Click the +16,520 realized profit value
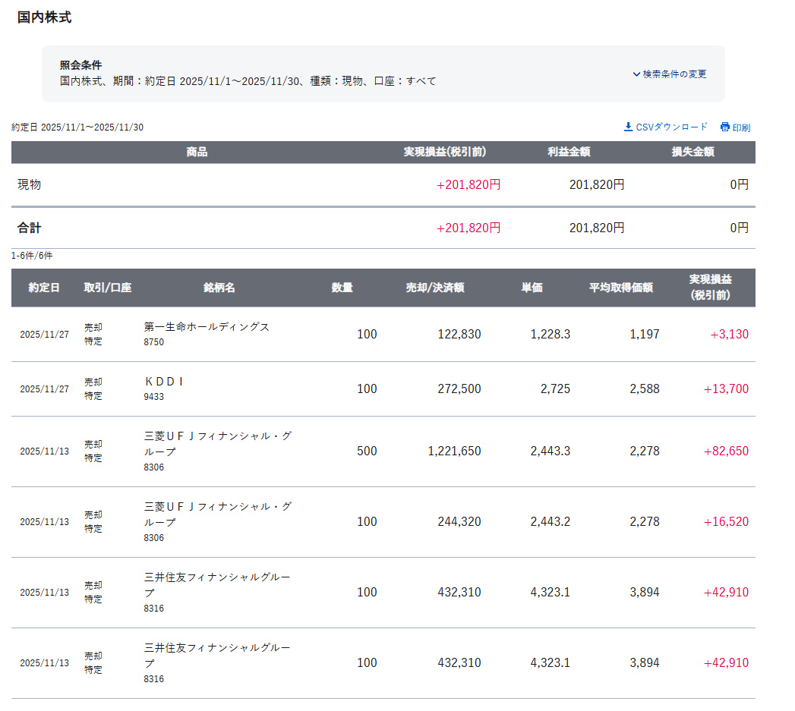 (726, 522)
